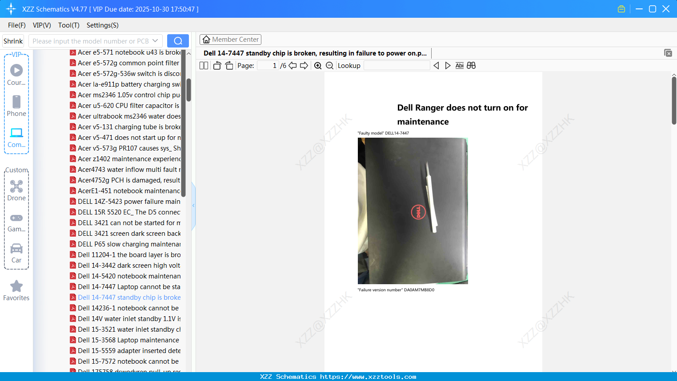Viewport: 677px width, 381px height.
Task: Open "Acer e5-572g-536w switch" file
Action: [125, 74]
